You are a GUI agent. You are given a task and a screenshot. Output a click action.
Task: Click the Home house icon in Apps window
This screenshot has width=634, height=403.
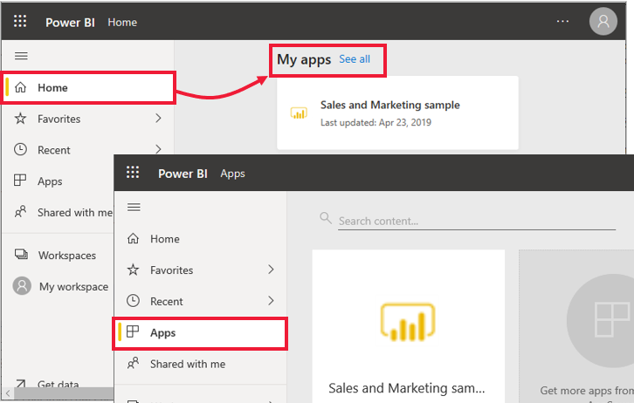[x=133, y=239]
